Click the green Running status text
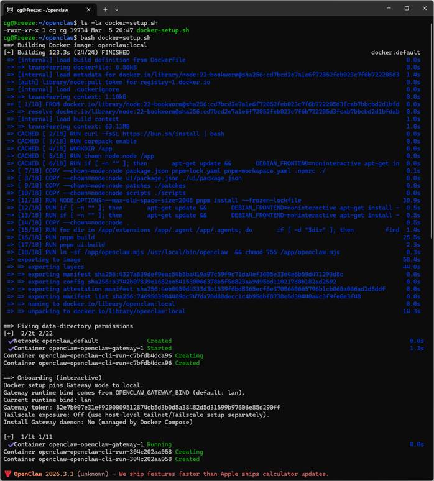This screenshot has width=434, height=481. [160, 444]
